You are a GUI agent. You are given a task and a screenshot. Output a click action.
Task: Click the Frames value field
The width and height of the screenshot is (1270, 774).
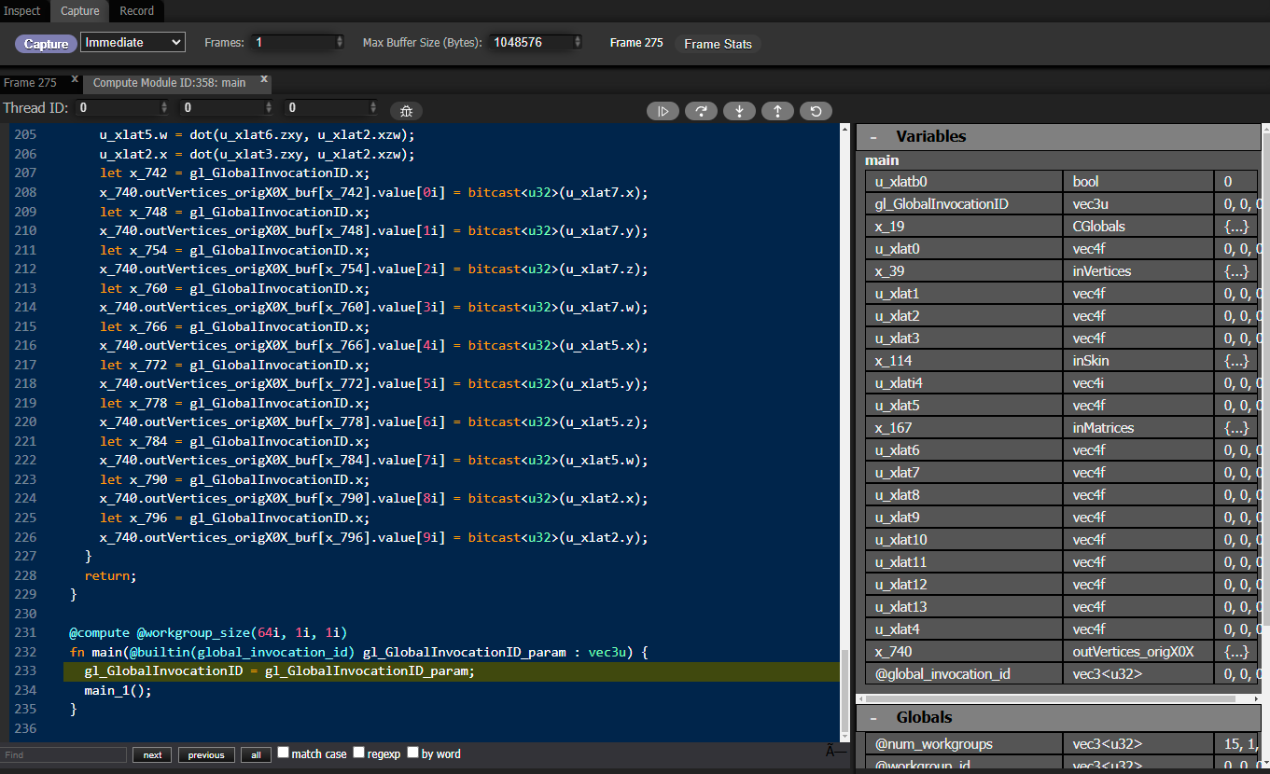point(299,42)
